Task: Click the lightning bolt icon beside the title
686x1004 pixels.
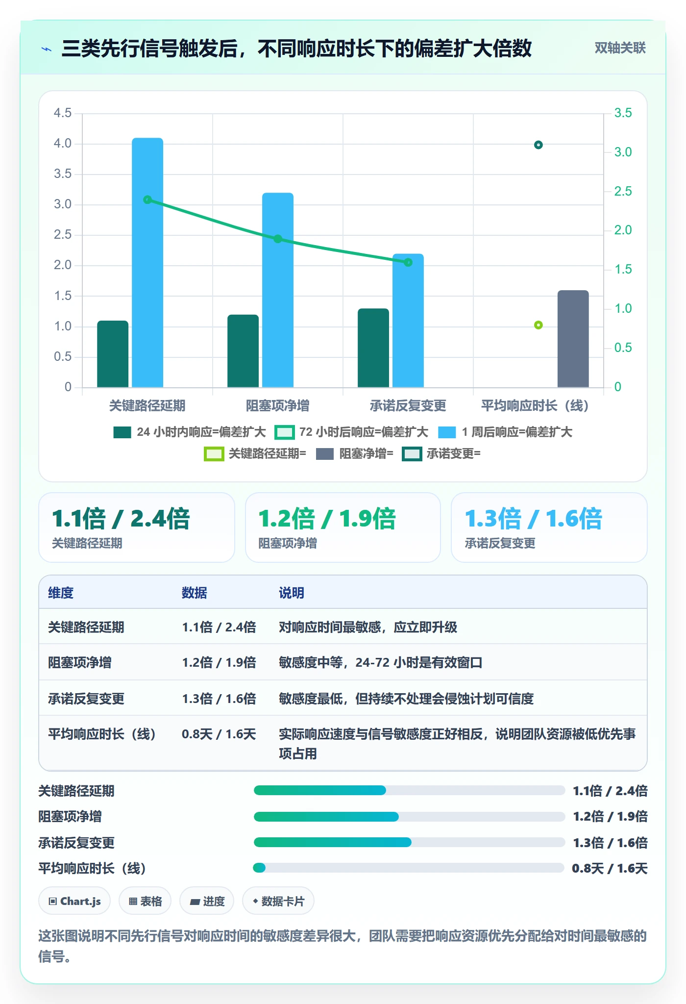Action: (47, 49)
